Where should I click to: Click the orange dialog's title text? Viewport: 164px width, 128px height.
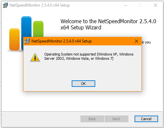[62, 41]
